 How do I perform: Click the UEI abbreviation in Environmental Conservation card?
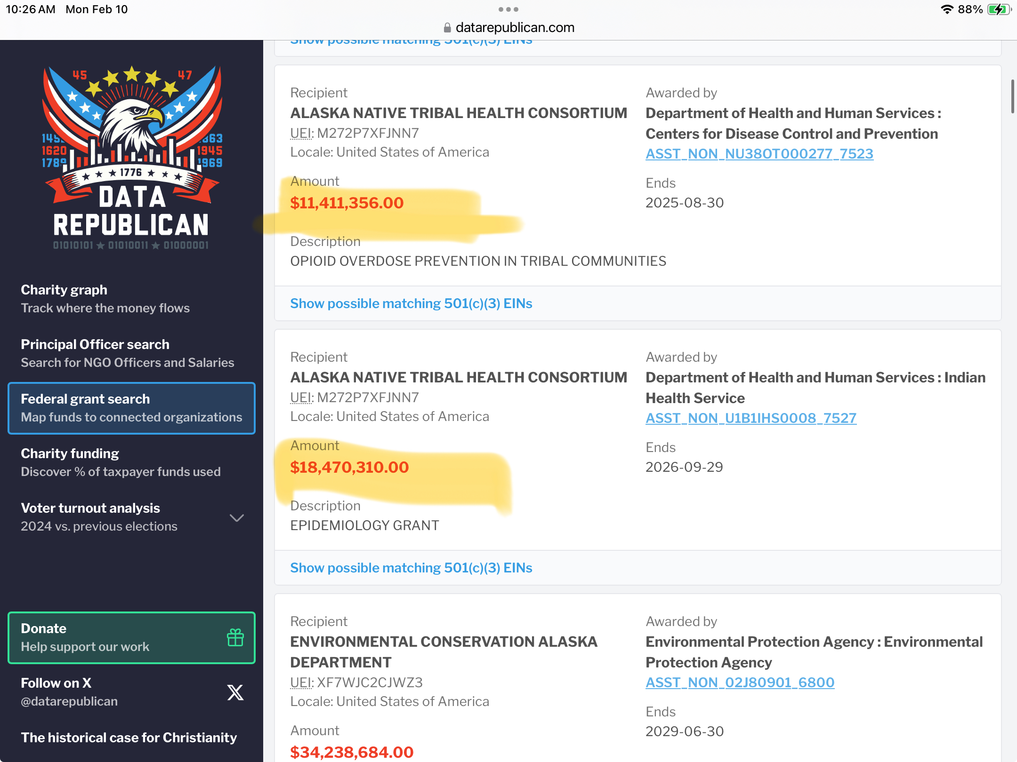tap(301, 683)
